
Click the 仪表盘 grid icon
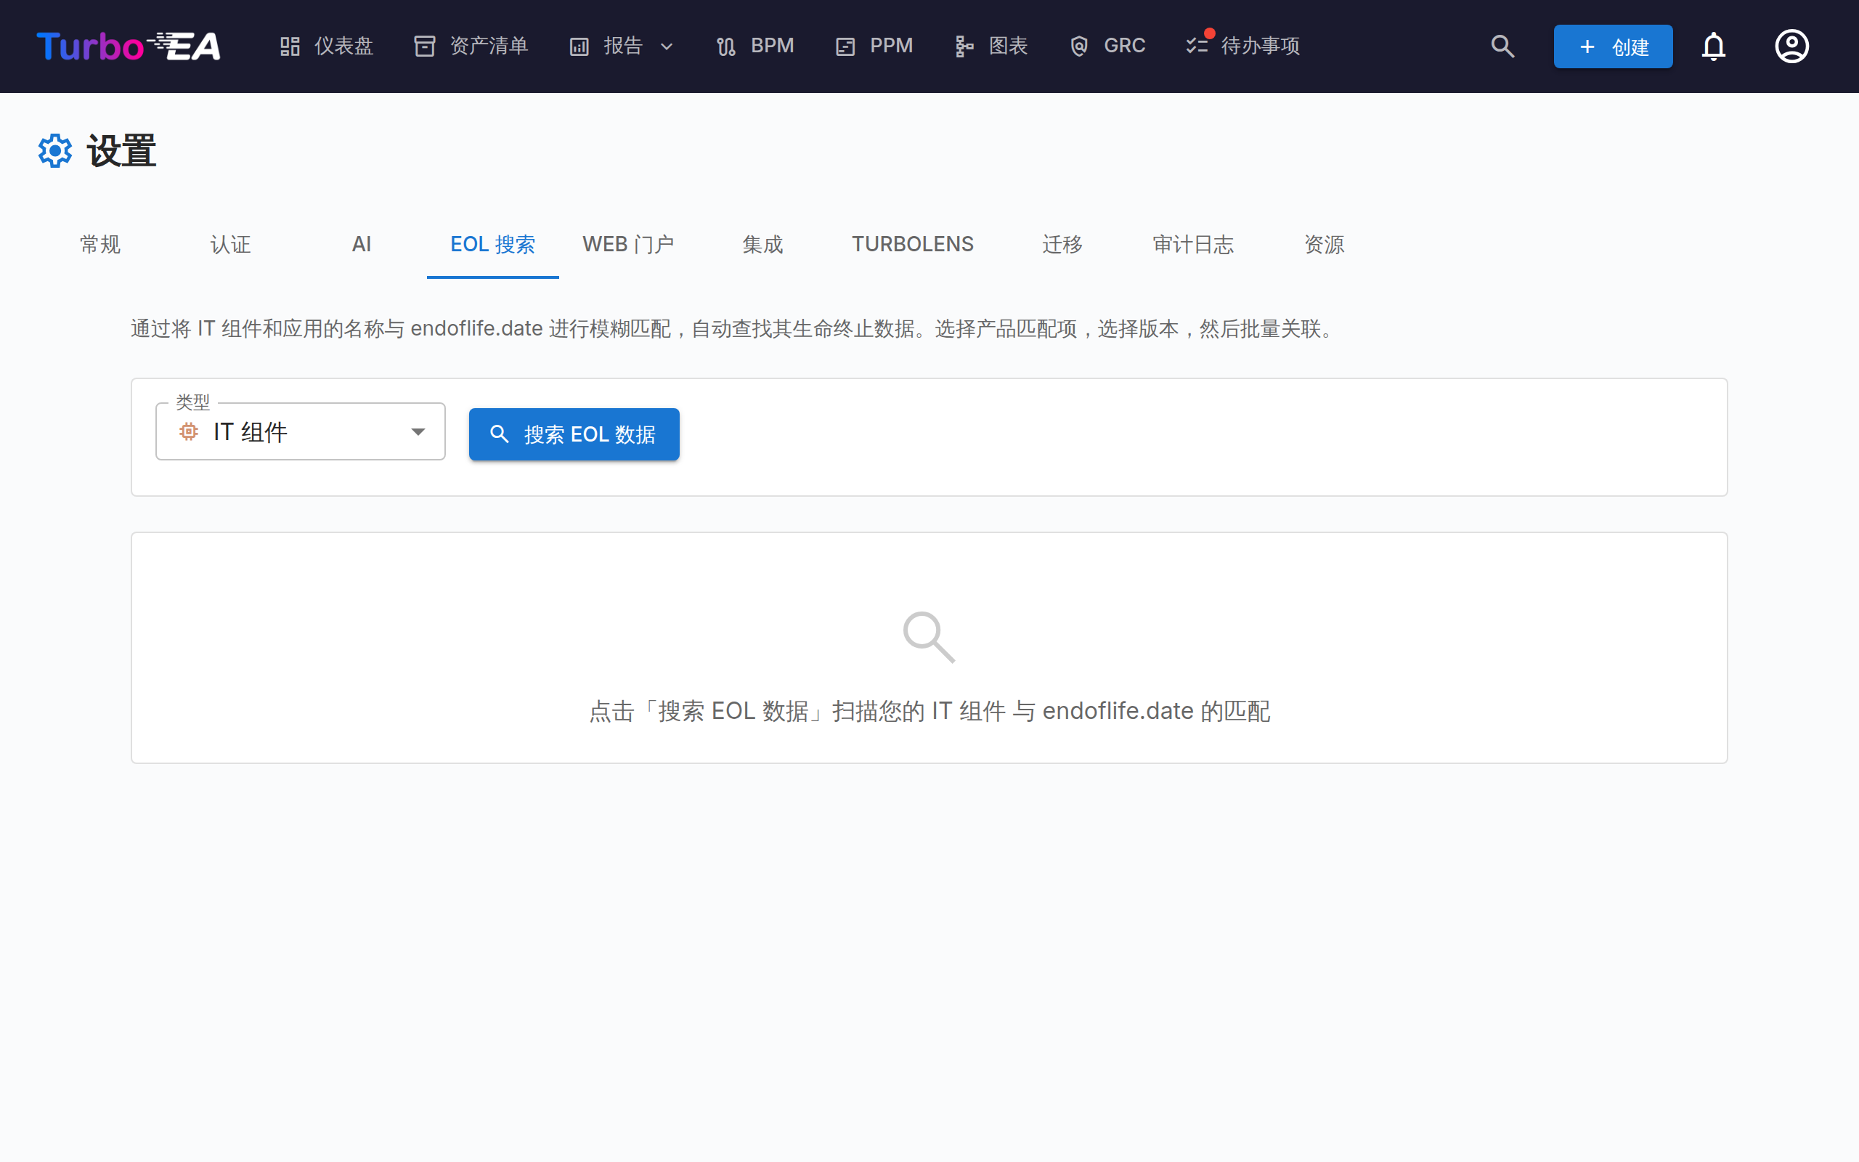click(x=290, y=47)
